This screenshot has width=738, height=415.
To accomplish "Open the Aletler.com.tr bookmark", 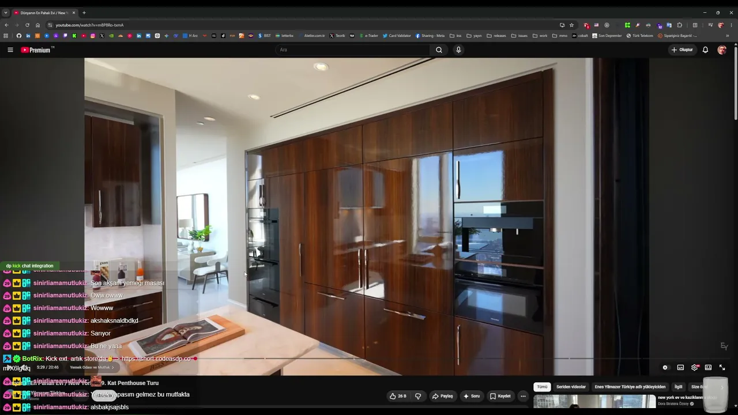I will [311, 36].
